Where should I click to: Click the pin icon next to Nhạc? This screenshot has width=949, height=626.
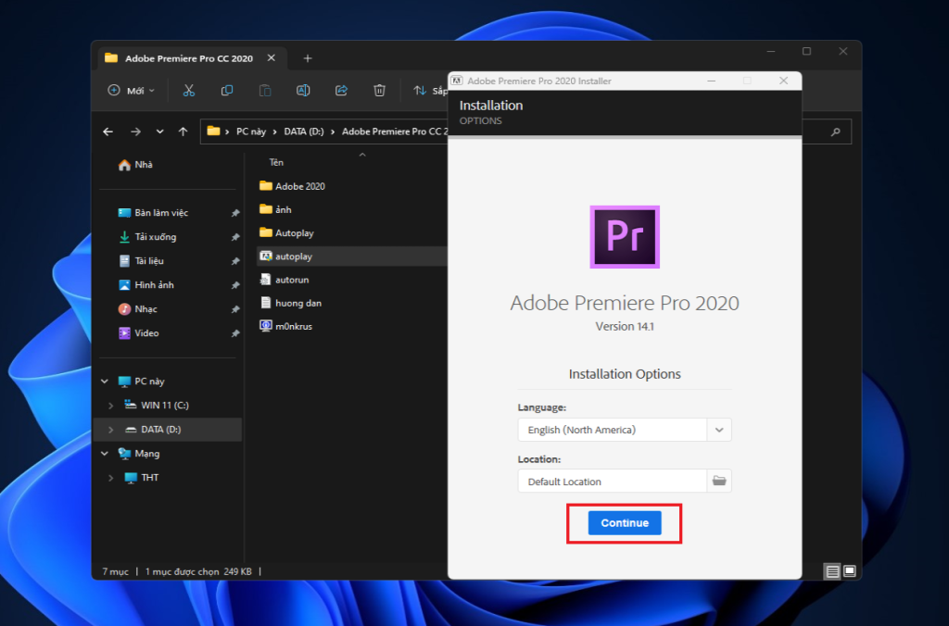[x=235, y=309]
